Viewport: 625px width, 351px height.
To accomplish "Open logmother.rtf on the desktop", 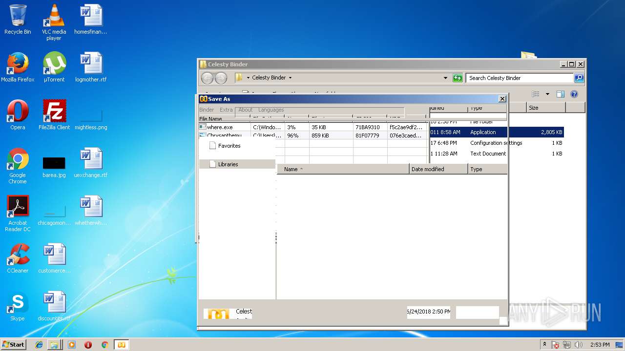I will (x=91, y=67).
